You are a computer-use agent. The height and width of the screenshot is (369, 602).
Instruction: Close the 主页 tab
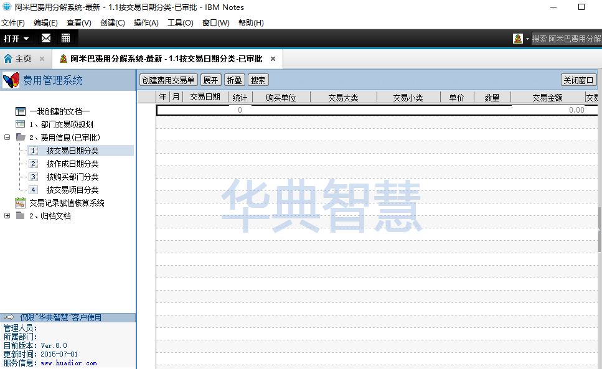(42, 59)
